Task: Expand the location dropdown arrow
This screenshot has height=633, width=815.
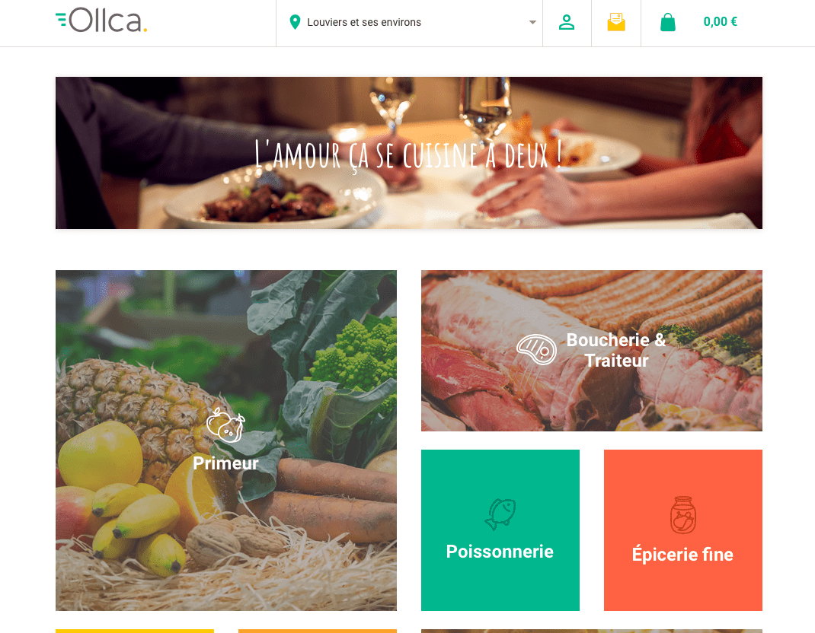Action: (x=532, y=22)
